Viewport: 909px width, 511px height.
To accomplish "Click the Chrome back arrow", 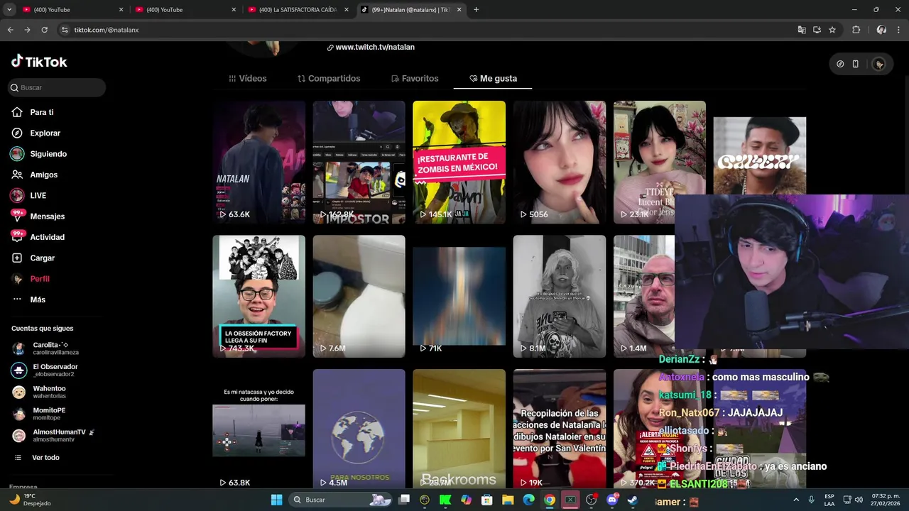I will 10,30.
